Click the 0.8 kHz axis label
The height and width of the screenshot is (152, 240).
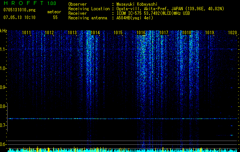[x=3, y=106]
